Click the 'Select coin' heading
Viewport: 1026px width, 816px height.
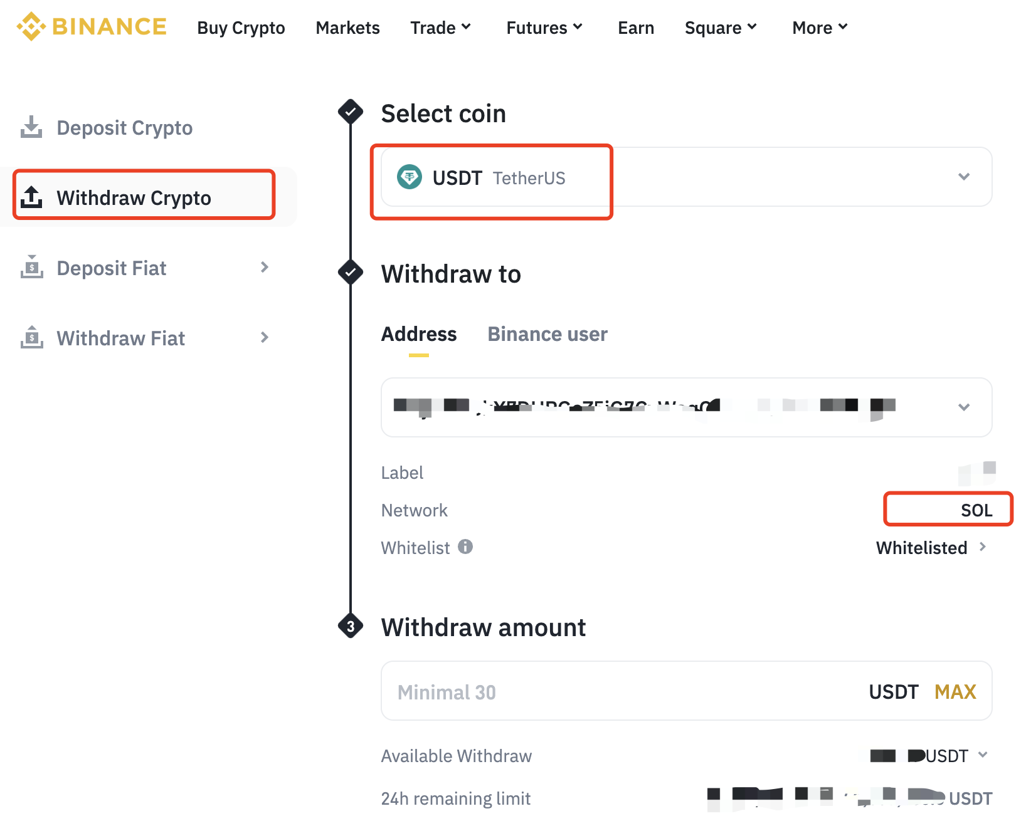(x=443, y=113)
